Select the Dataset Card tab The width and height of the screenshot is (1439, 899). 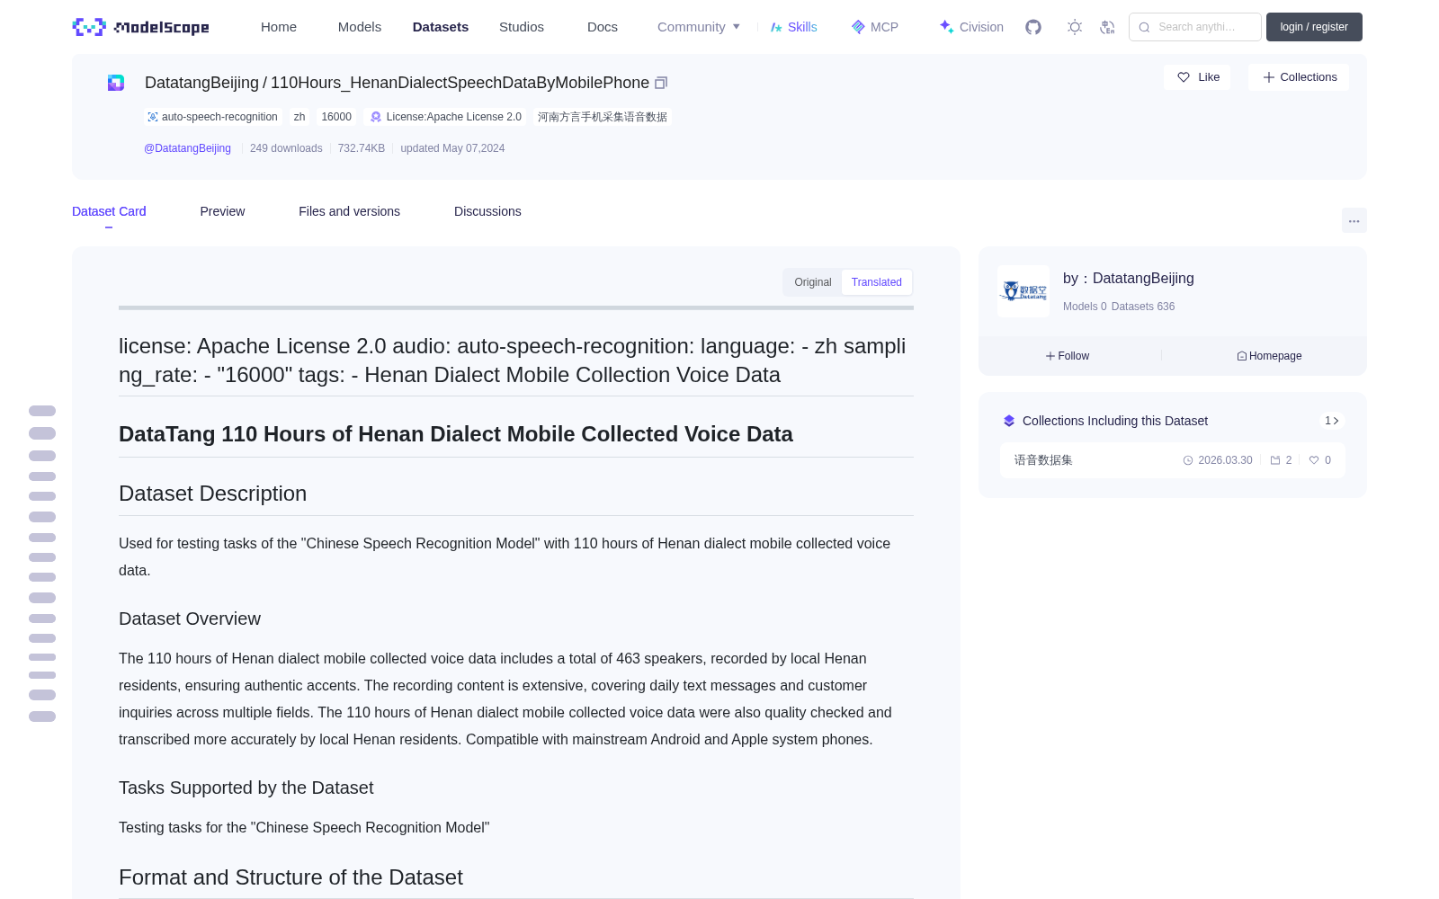(x=109, y=211)
